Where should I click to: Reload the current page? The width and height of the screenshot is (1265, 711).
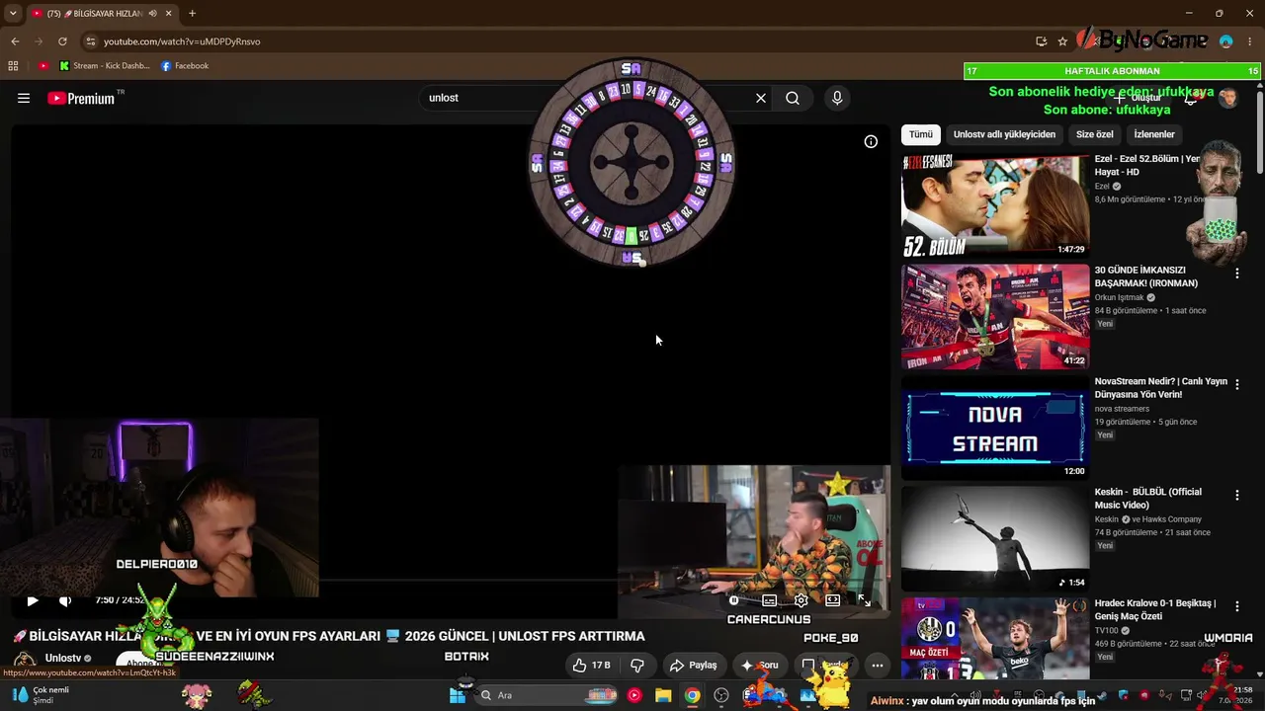click(x=62, y=41)
